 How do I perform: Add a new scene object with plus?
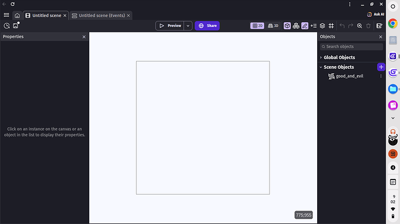(381, 67)
